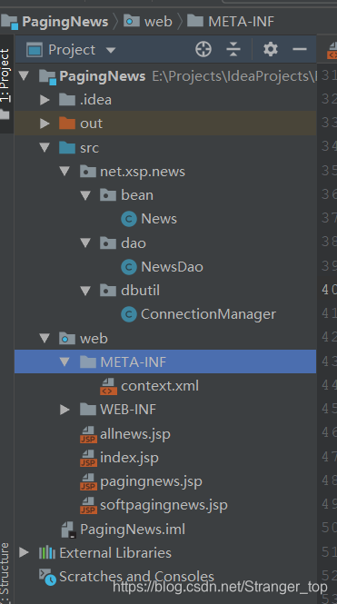The image size is (337, 604).
Task: Expand the External Libraries node arrow
Action: 24,552
